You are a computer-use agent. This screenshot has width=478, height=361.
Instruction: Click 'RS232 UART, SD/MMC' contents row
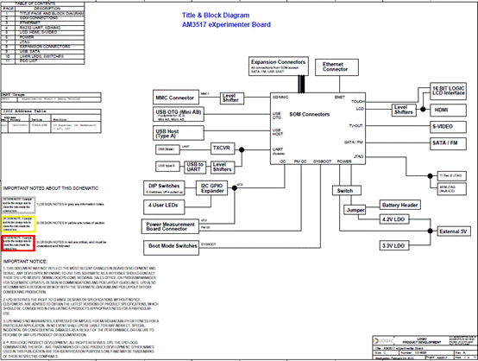[x=42, y=28]
